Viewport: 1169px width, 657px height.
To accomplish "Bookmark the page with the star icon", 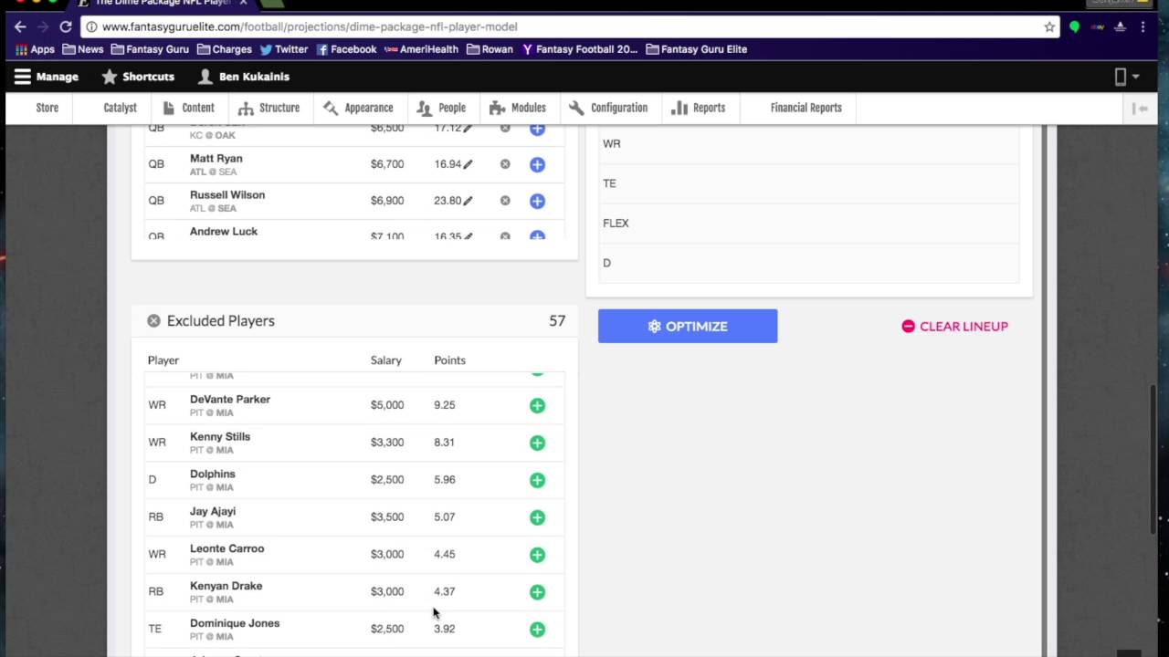I will [1049, 26].
